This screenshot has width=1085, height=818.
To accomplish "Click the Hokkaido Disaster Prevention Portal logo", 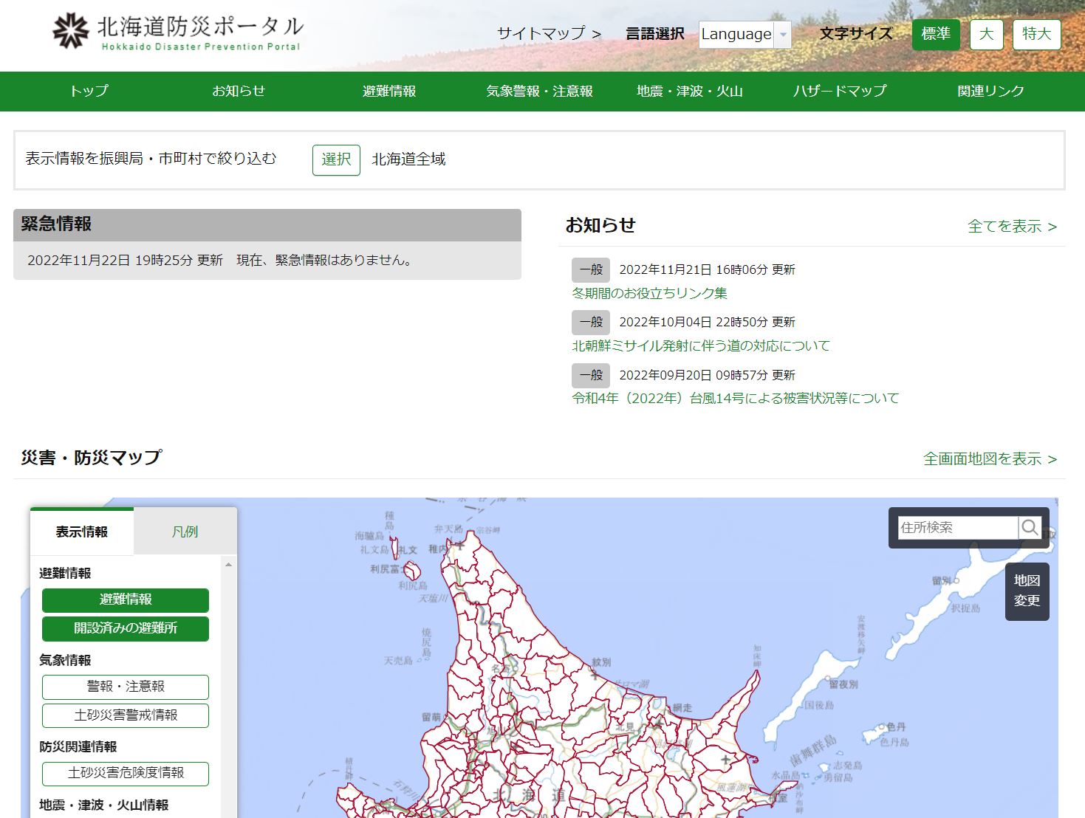I will point(177,32).
